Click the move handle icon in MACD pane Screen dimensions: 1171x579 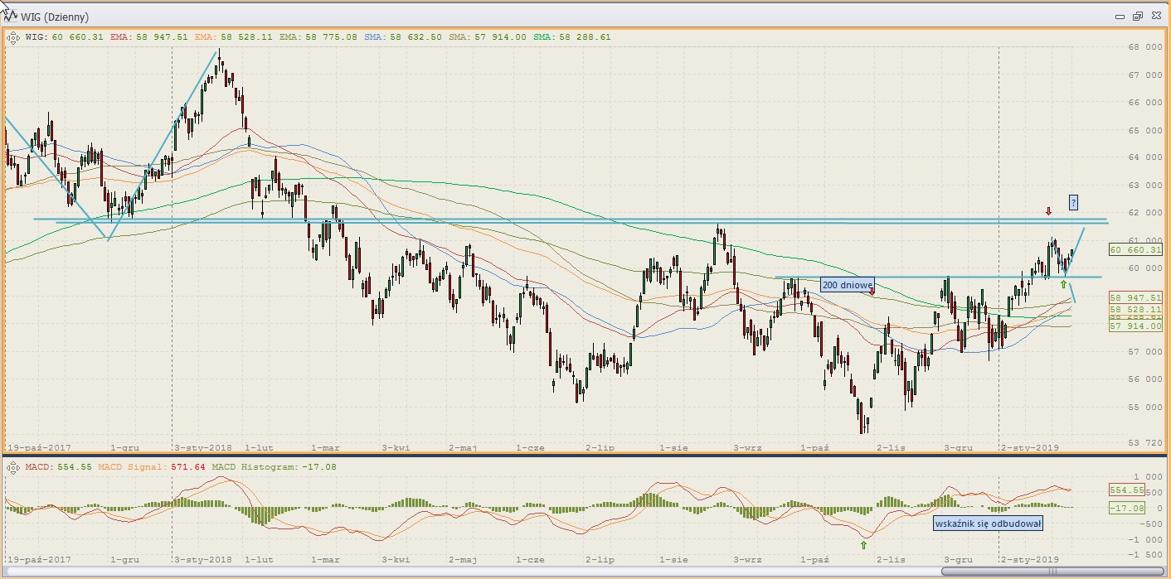point(13,467)
